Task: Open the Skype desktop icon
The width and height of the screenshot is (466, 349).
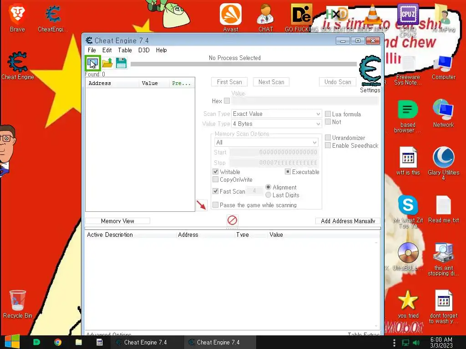Action: point(408,211)
